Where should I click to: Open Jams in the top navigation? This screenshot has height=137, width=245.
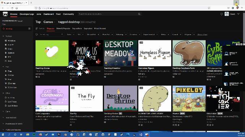pos(39,14)
